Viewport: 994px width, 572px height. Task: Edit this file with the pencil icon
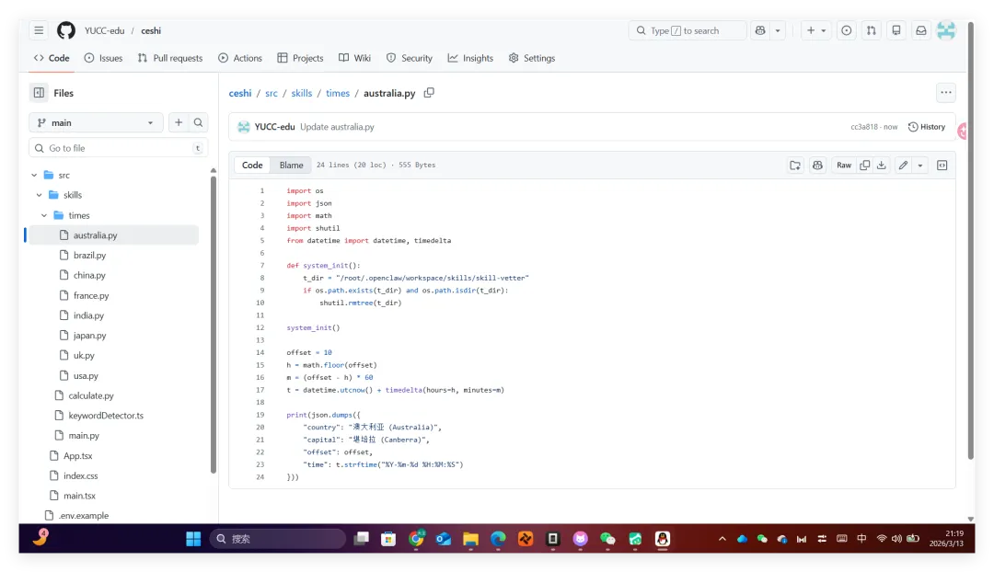click(904, 166)
